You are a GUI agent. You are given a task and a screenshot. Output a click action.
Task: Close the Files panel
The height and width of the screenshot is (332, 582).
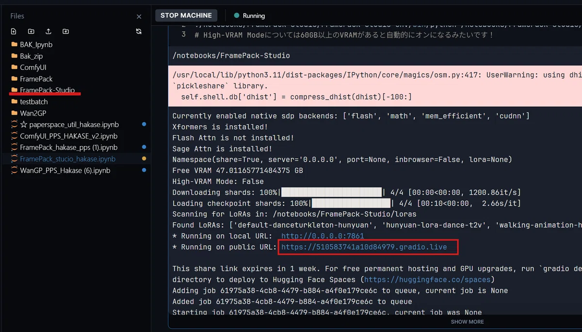[x=139, y=17]
